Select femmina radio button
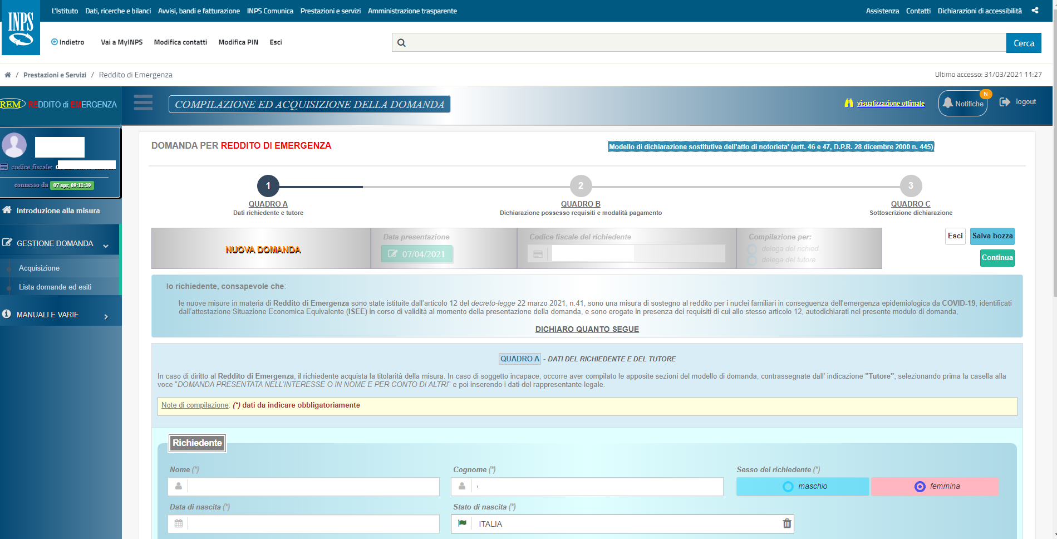This screenshot has width=1057, height=539. tap(920, 486)
